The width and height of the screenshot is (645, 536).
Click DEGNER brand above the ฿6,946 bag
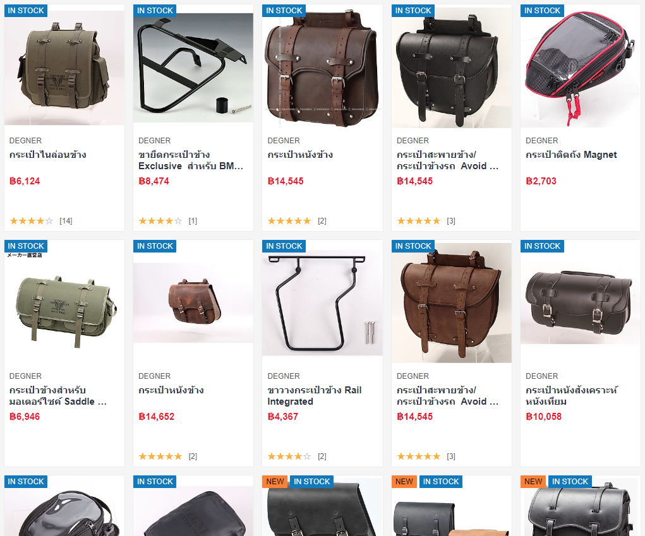point(25,376)
